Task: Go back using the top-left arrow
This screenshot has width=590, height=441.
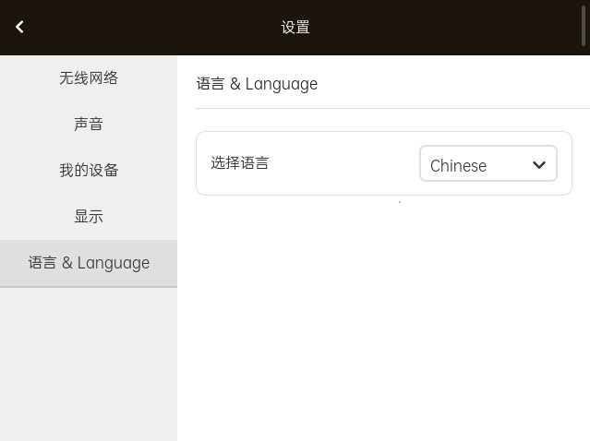Action: coord(19,27)
